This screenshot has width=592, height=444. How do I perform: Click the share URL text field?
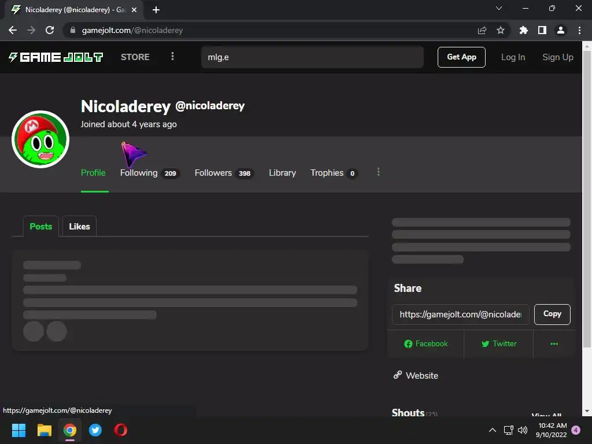[461, 314]
